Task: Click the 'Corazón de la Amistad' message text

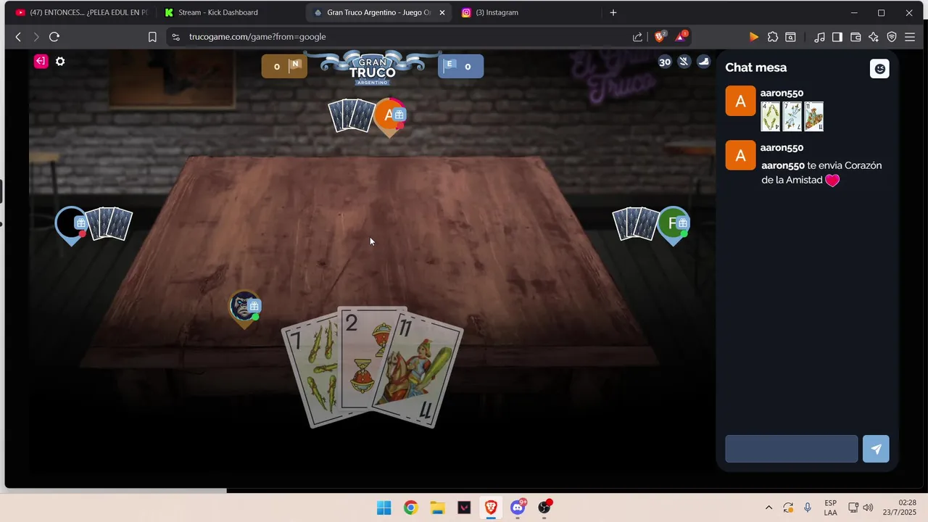Action: pyautogui.click(x=821, y=173)
